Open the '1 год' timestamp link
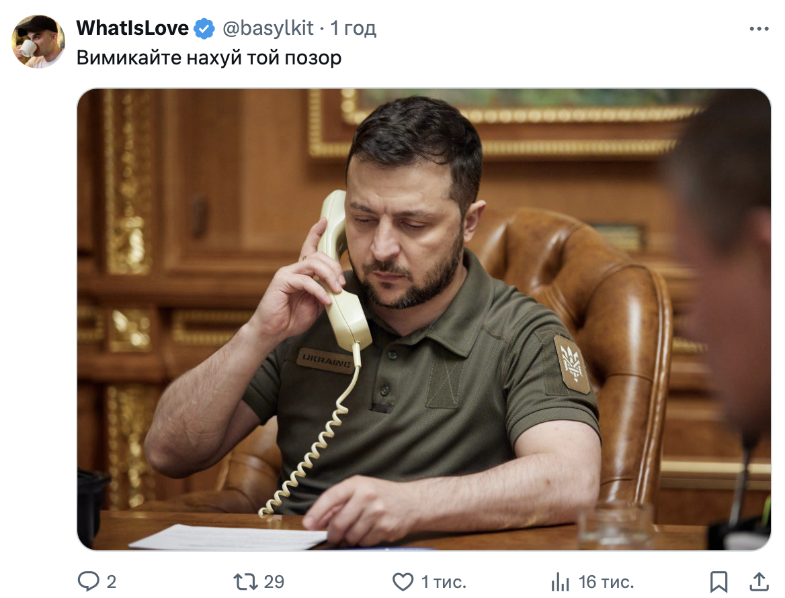 (353, 28)
